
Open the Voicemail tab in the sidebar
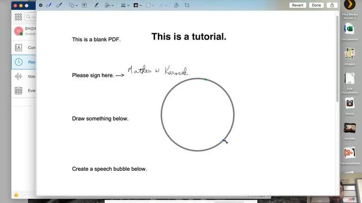[24, 76]
